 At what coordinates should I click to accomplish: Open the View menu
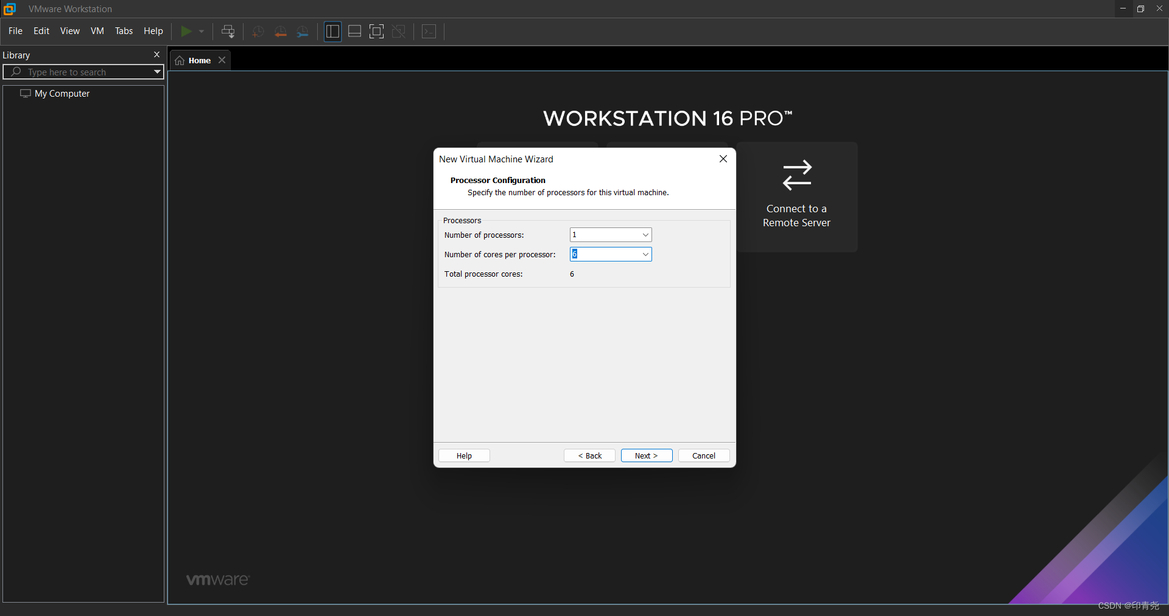pyautogui.click(x=70, y=31)
